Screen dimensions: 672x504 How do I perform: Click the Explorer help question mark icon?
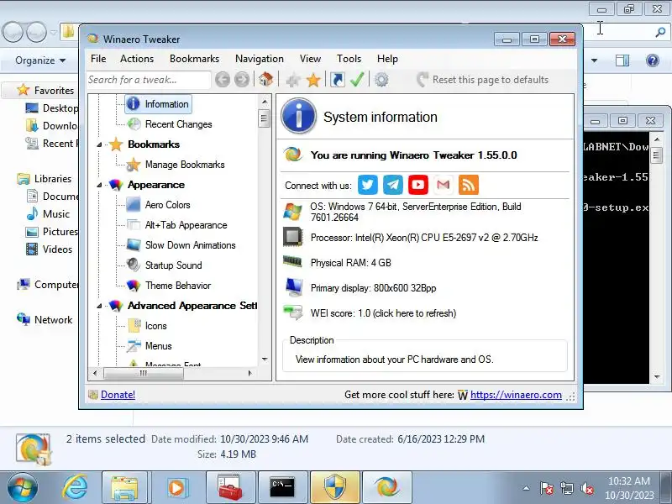(653, 60)
